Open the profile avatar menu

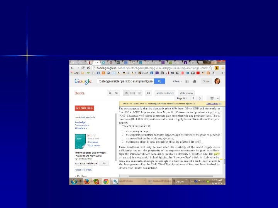[x=217, y=81]
